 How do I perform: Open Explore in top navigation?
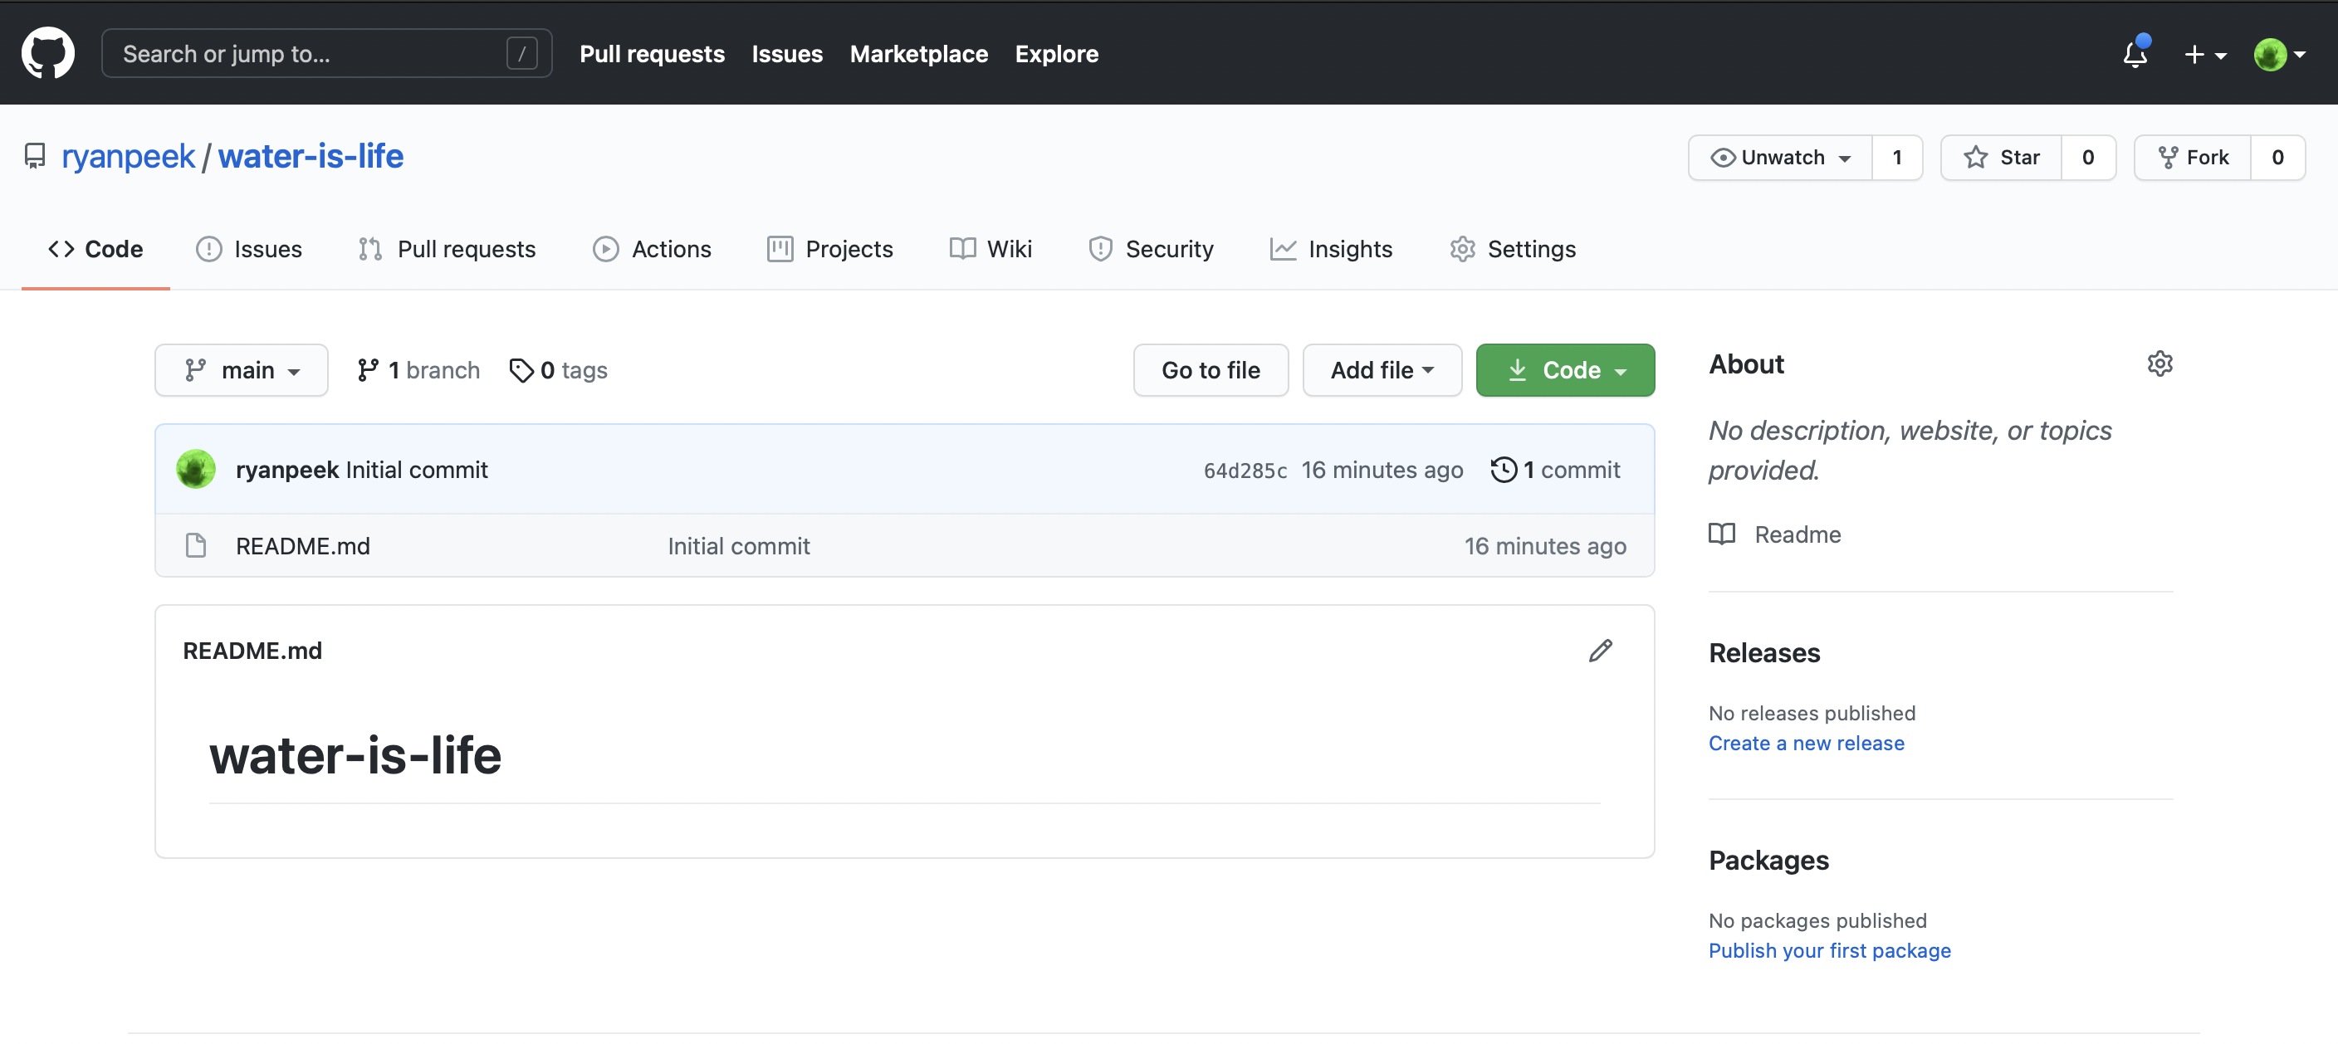pos(1056,53)
